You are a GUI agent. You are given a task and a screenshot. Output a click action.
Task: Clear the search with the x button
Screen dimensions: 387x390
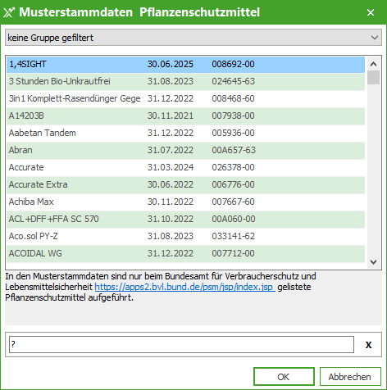pyautogui.click(x=368, y=345)
